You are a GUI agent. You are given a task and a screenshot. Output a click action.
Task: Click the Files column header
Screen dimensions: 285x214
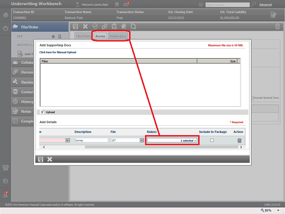point(119,61)
